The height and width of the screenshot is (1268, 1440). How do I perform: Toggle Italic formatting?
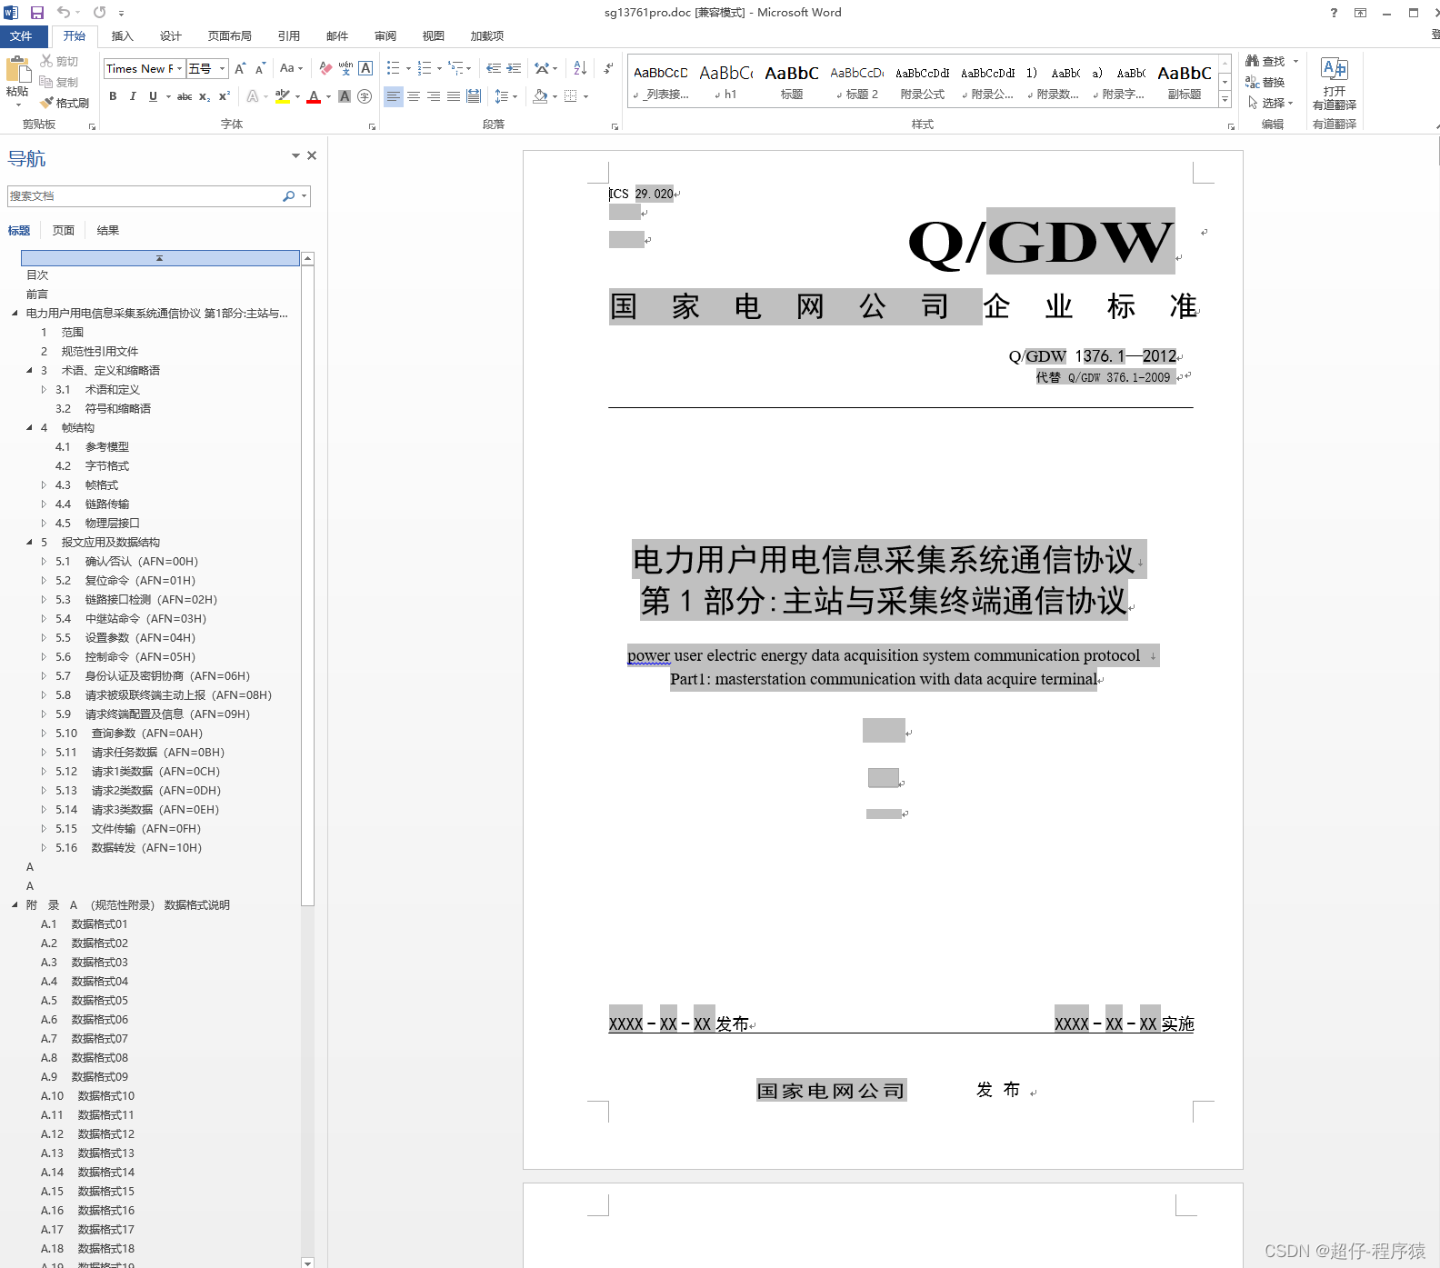133,96
